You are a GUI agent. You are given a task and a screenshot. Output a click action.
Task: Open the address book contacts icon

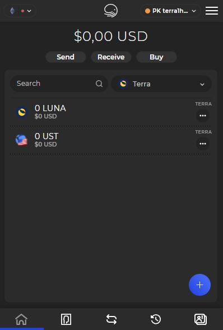pos(201,319)
